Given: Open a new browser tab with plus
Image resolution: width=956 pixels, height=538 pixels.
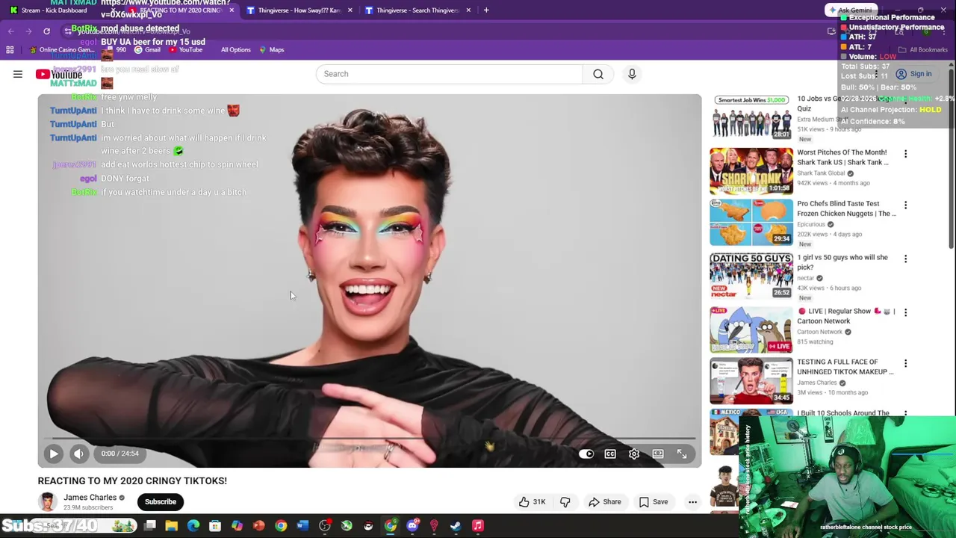Looking at the screenshot, I should pos(486,10).
